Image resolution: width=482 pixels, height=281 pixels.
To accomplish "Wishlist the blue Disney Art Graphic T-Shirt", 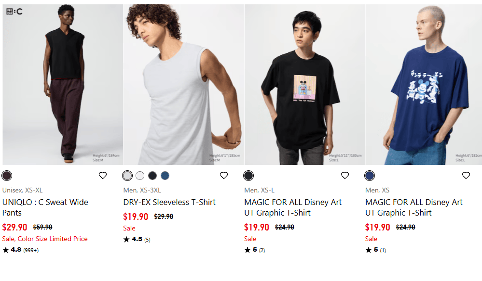I will tap(466, 176).
